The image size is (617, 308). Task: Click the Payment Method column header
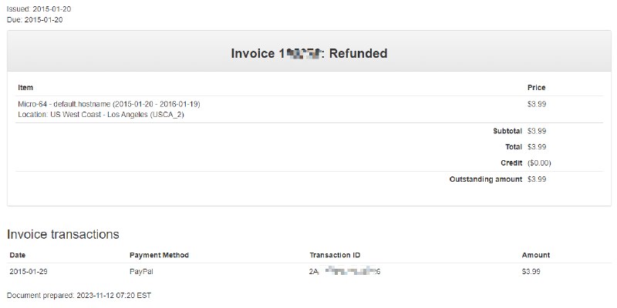point(159,255)
